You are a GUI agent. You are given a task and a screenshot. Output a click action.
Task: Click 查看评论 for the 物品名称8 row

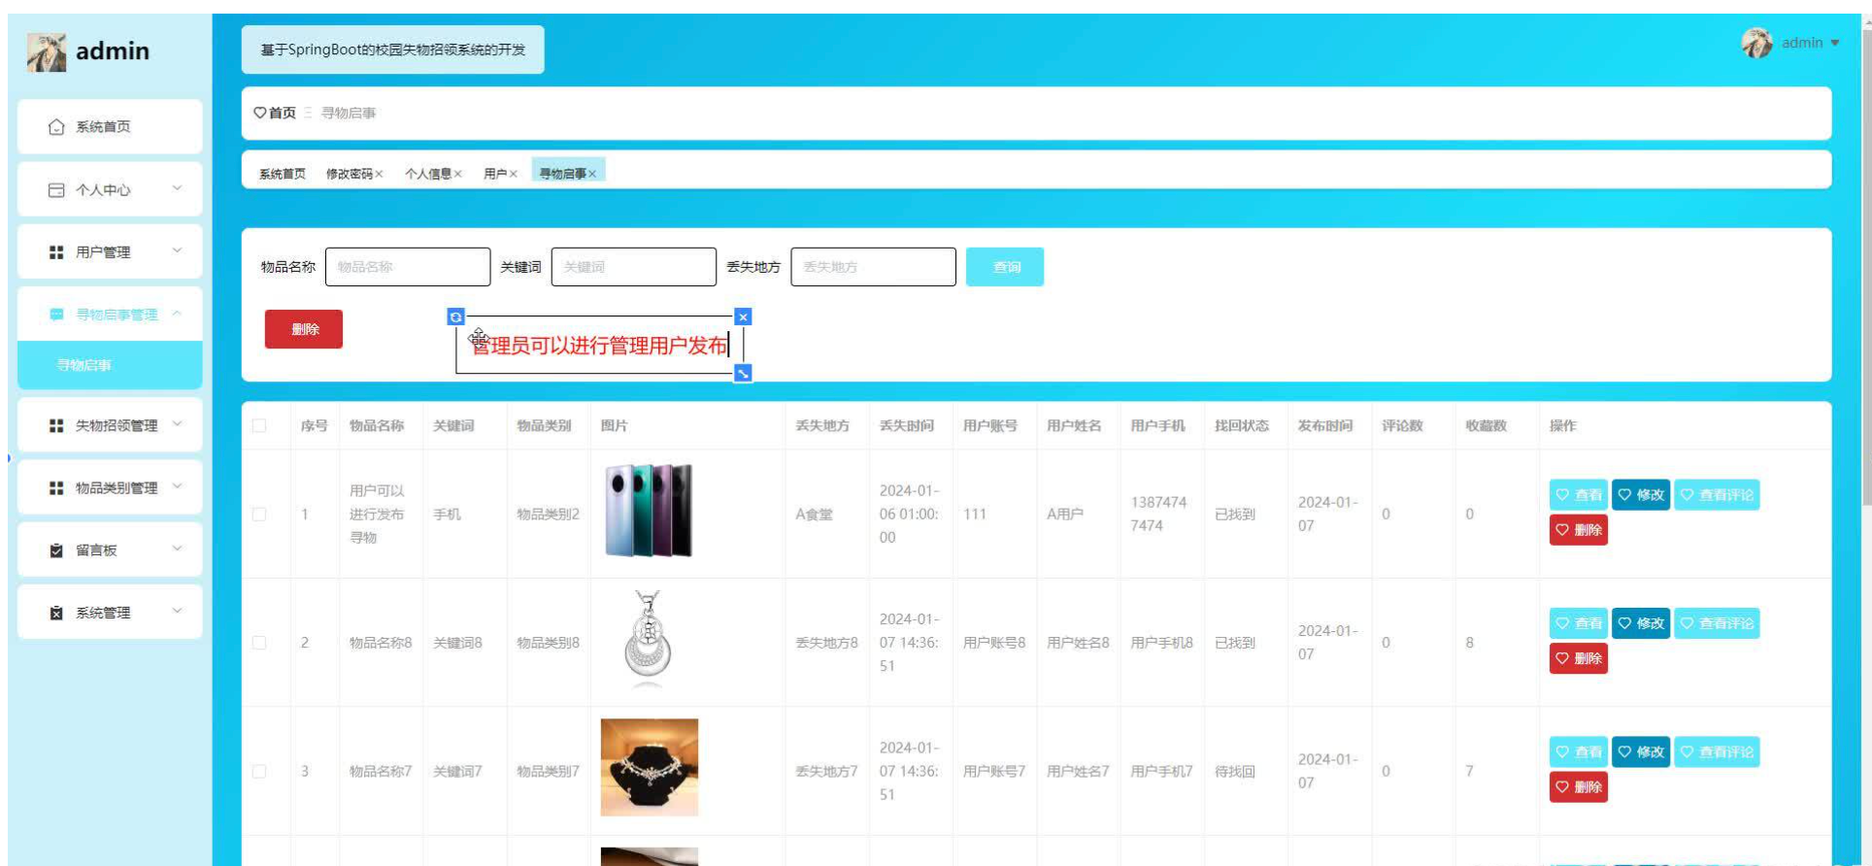point(1717,623)
